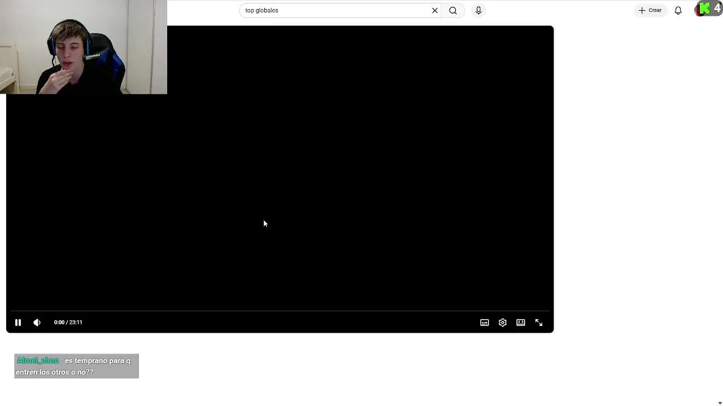Screen dimensions: 723x406
Task: Click the 0:00 / 23:11 time display
Action: [68, 323]
